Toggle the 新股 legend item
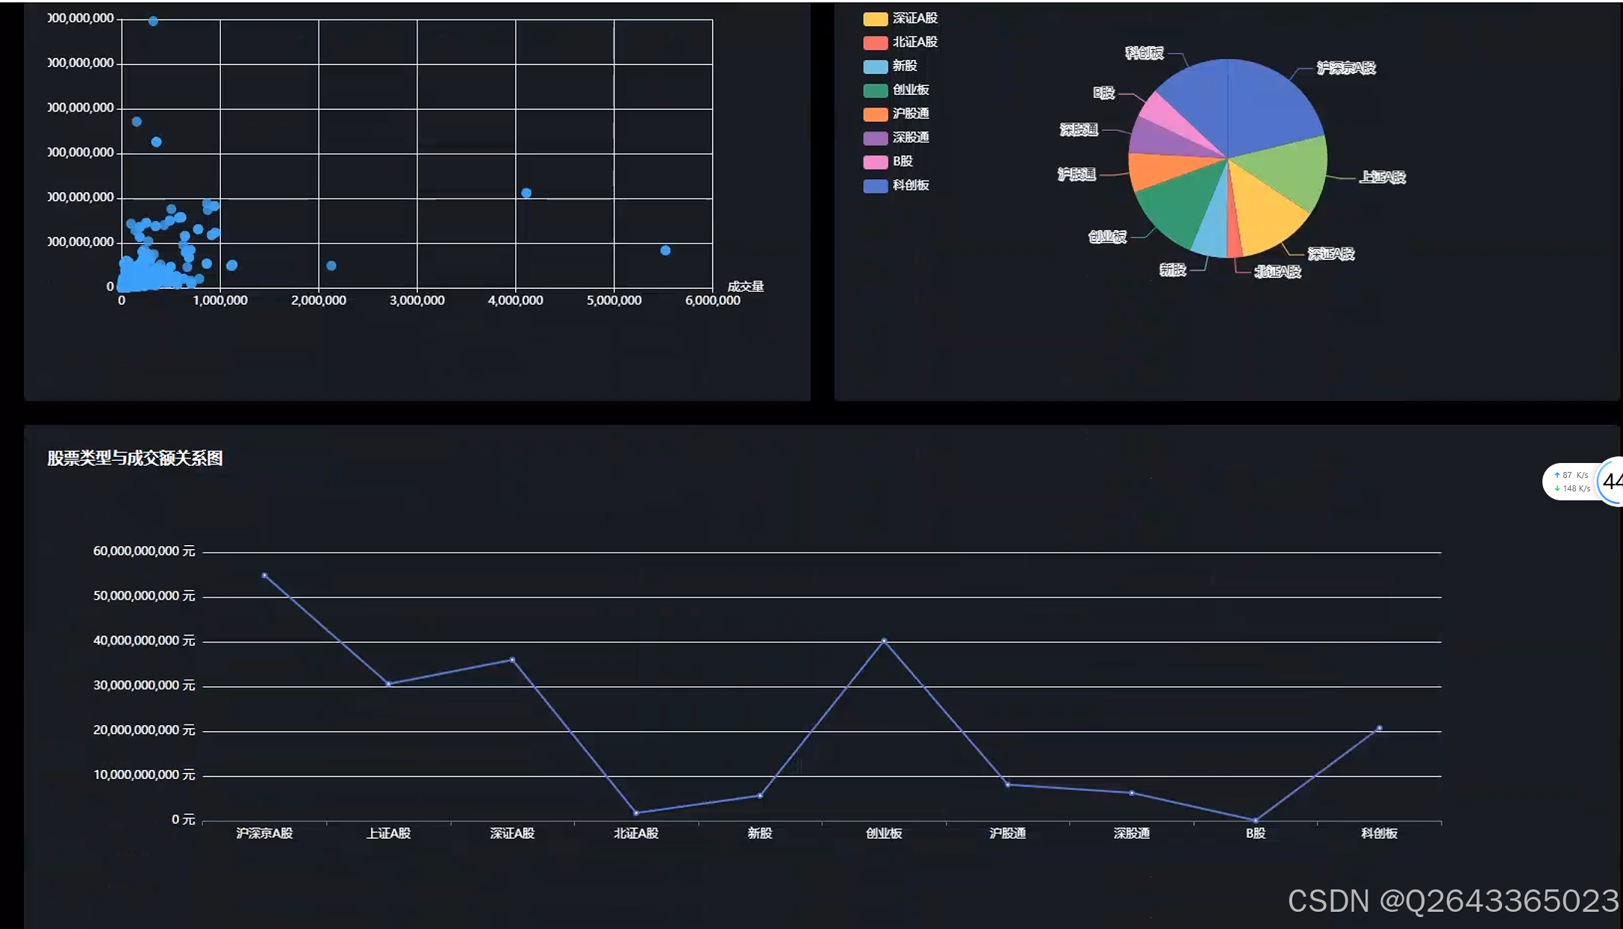This screenshot has width=1623, height=929. (890, 66)
